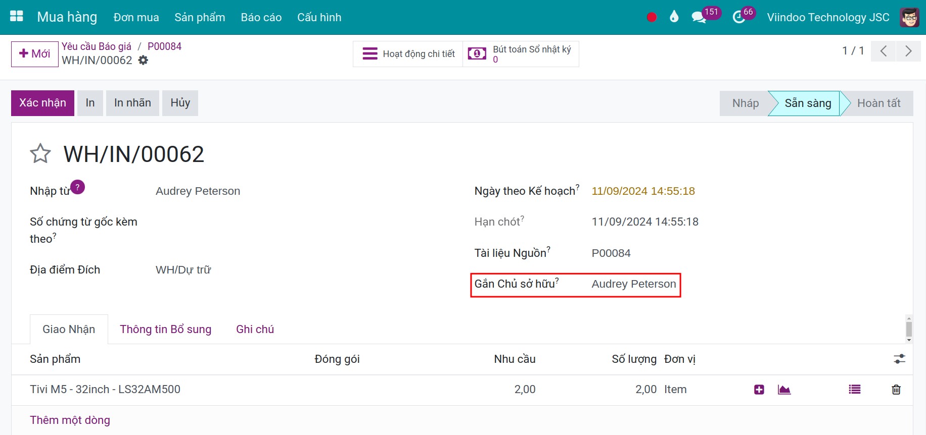Create new record with Mới button

(35, 54)
